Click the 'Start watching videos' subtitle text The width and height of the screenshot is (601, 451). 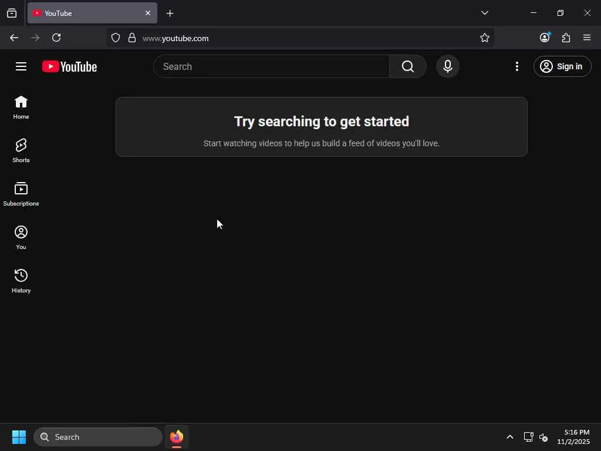(321, 143)
